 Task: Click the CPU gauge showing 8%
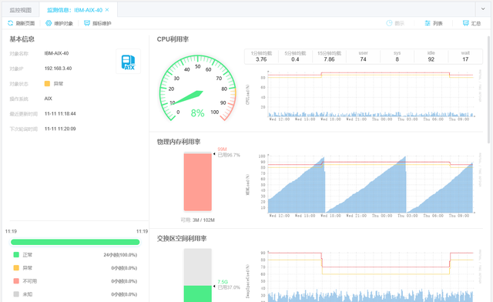[x=197, y=88]
